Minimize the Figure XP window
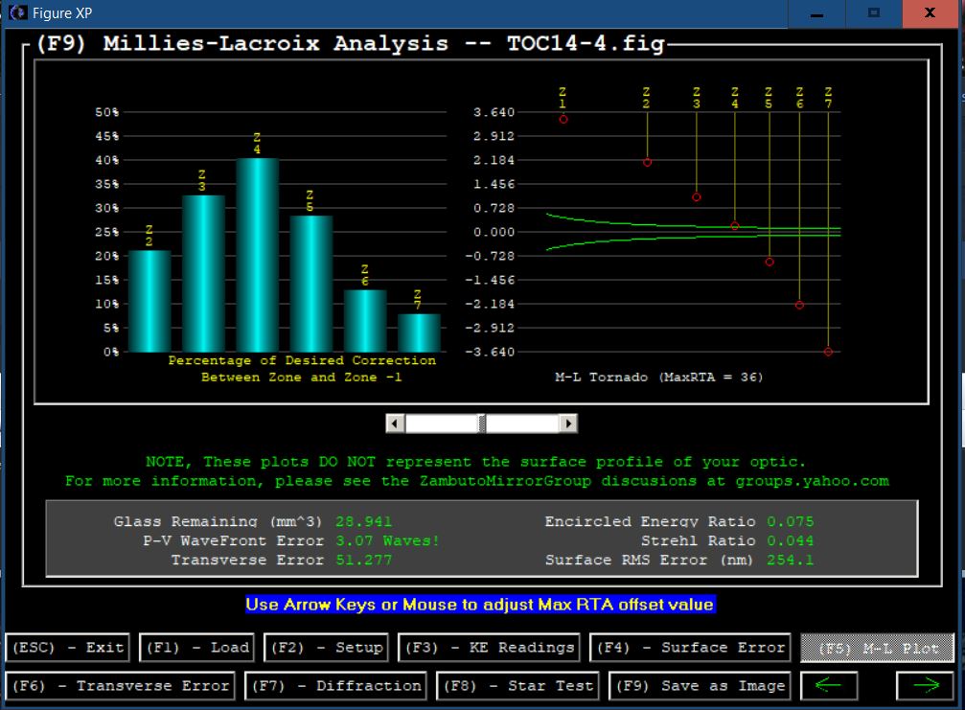Screen dimensions: 965x710 point(816,13)
